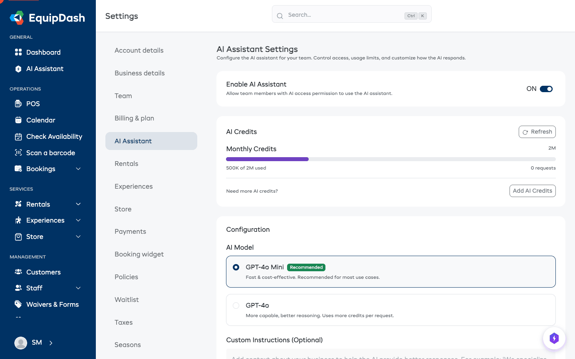Screen dimensions: 575x359
Task: Open the floating AI assistant bubble
Action: pyautogui.click(x=554, y=338)
